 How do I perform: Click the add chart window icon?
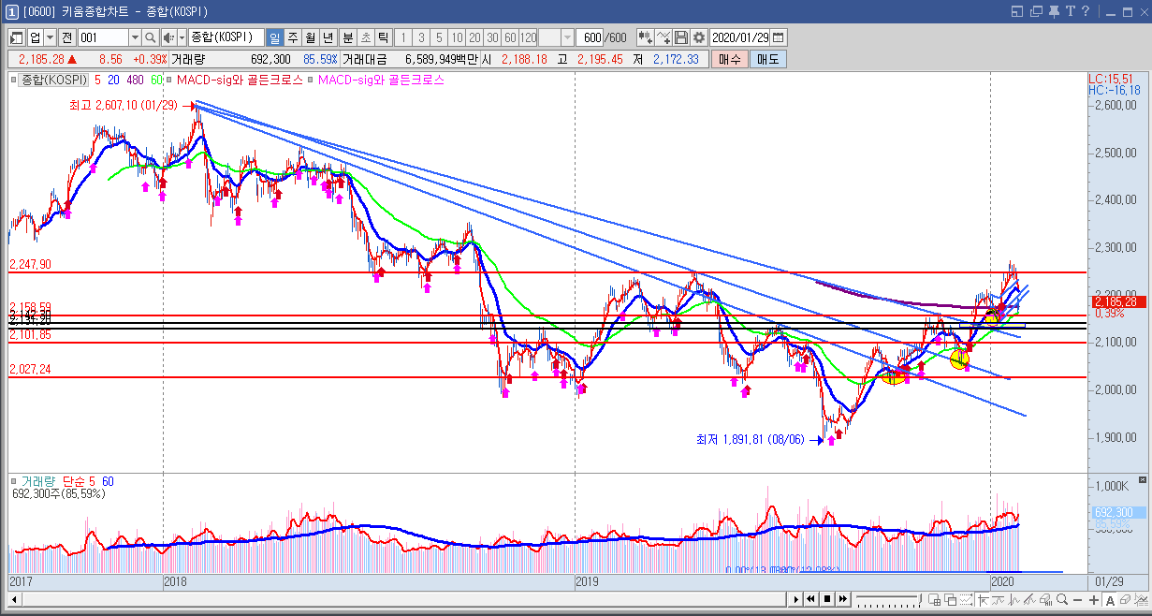[934, 599]
